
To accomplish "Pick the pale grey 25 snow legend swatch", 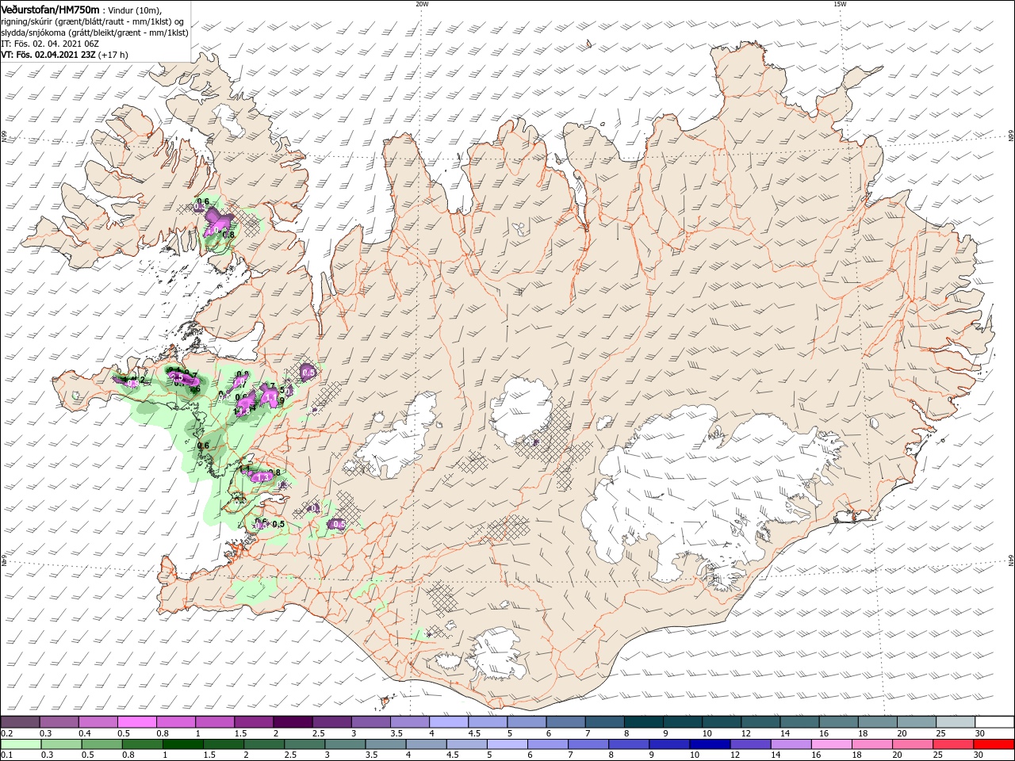I will click(956, 721).
